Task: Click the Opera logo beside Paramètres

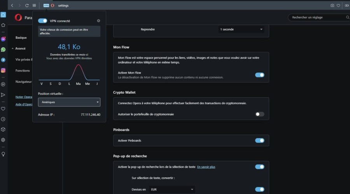Action: 18,17
